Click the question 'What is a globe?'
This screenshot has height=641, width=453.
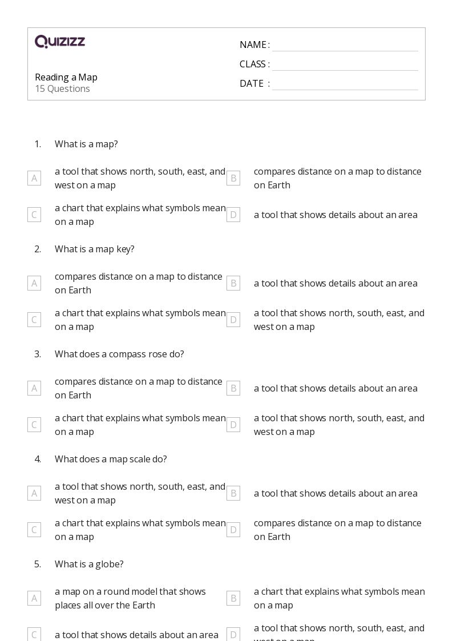[x=89, y=564]
